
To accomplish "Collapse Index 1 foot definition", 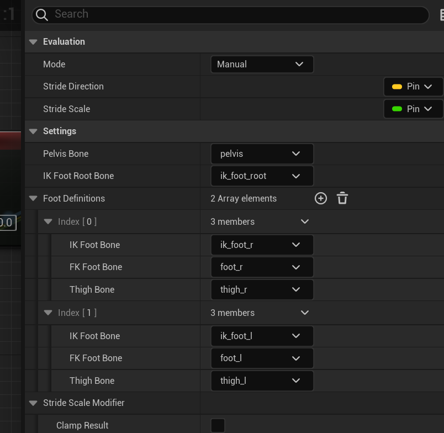I will pyautogui.click(x=48, y=313).
